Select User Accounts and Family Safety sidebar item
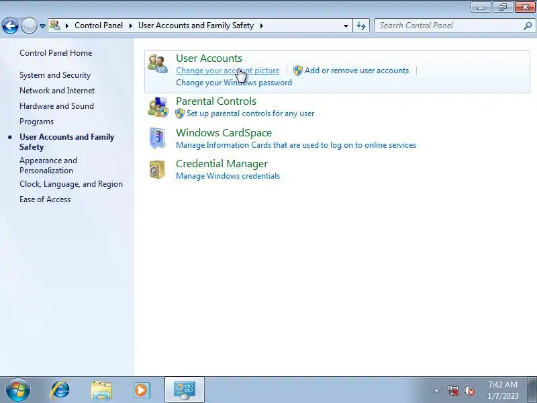The image size is (537, 403). pos(66,142)
